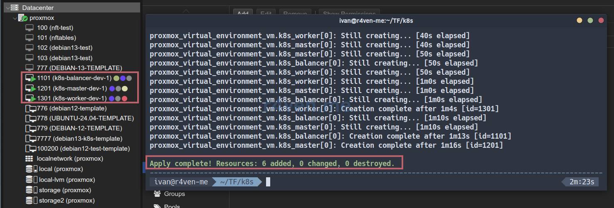This screenshot has width=614, height=208.
Task: Click the terminal prompt after ~/TF/k8s
Action: pos(268,181)
